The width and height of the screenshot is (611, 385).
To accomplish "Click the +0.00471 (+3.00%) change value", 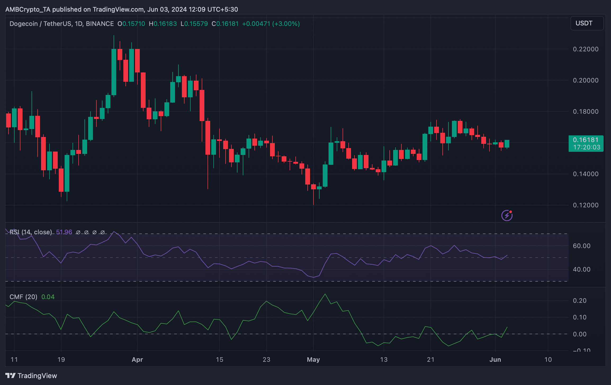I will tap(271, 24).
